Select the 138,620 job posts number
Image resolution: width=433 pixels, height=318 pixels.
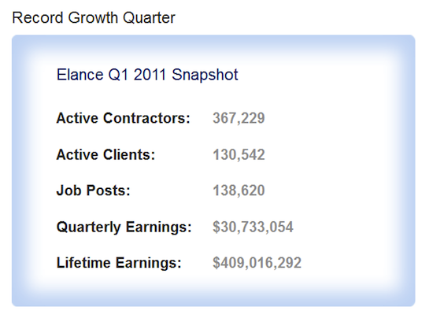pos(239,190)
